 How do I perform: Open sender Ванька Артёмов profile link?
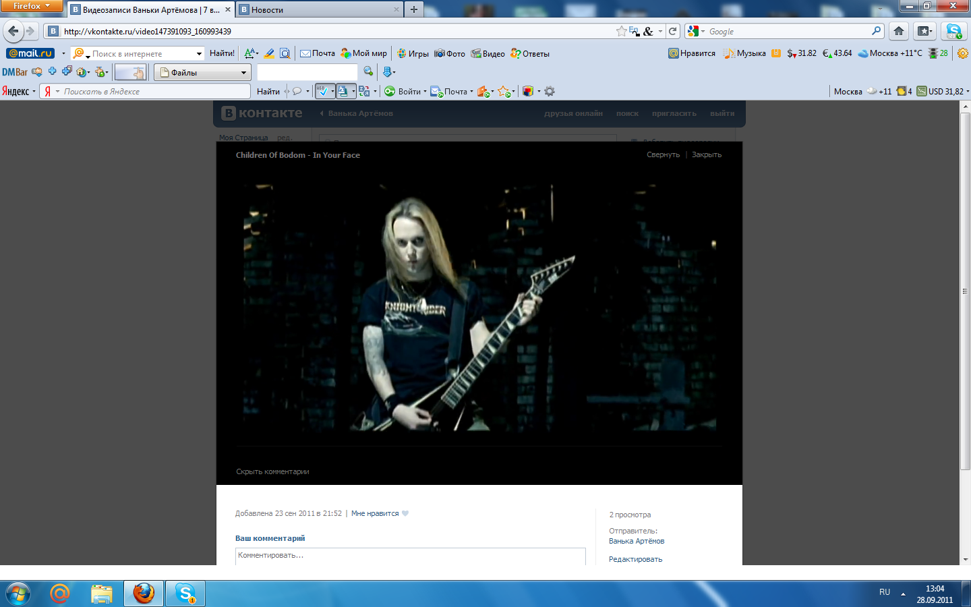pos(637,541)
